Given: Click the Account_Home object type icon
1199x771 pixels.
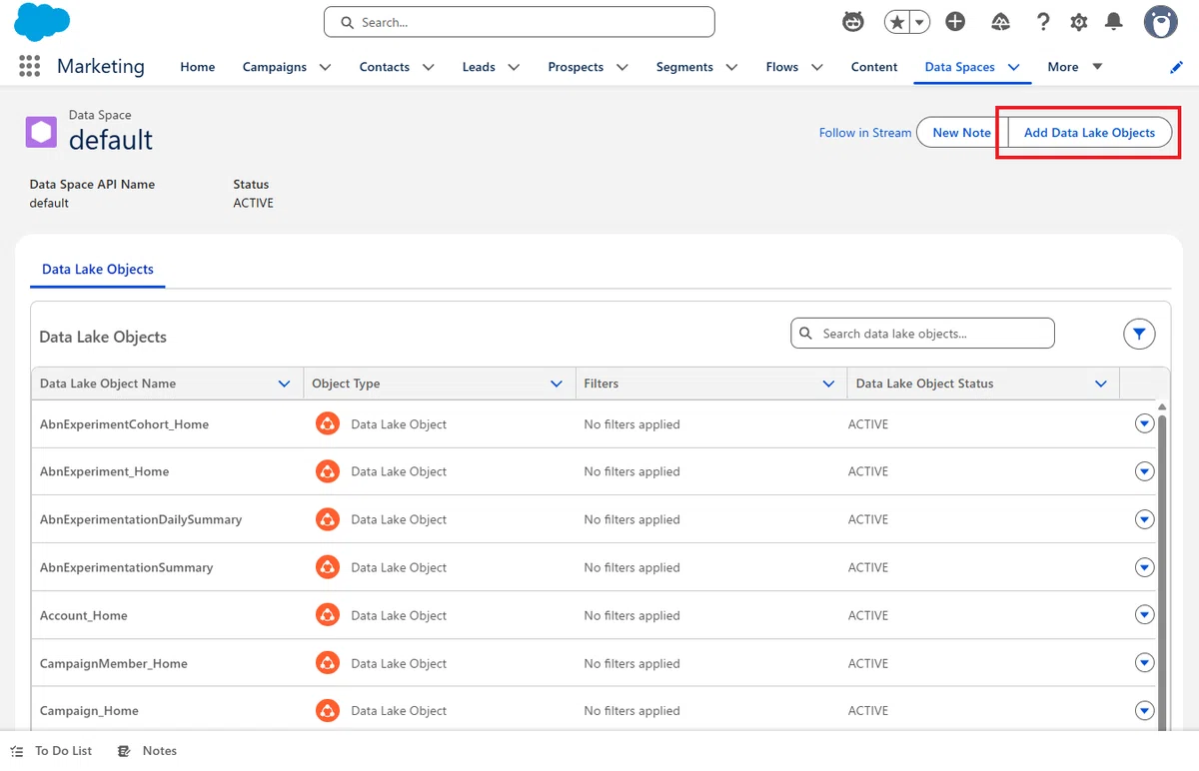Looking at the screenshot, I should click(327, 615).
